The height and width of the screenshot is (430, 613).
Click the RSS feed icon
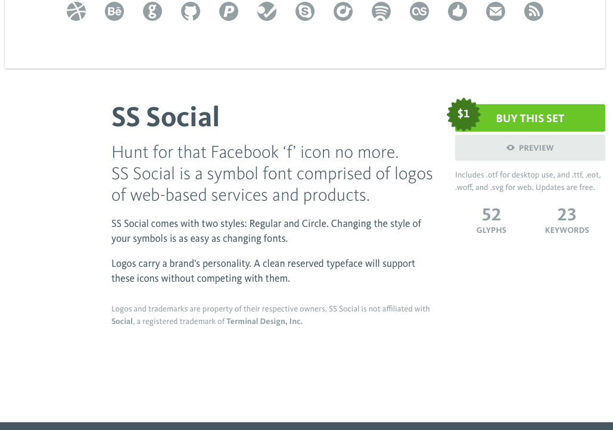534,11
